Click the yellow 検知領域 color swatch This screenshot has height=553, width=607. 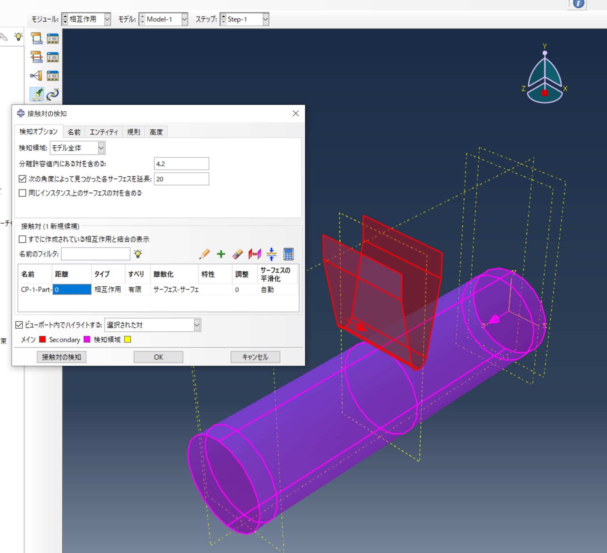[x=128, y=339]
